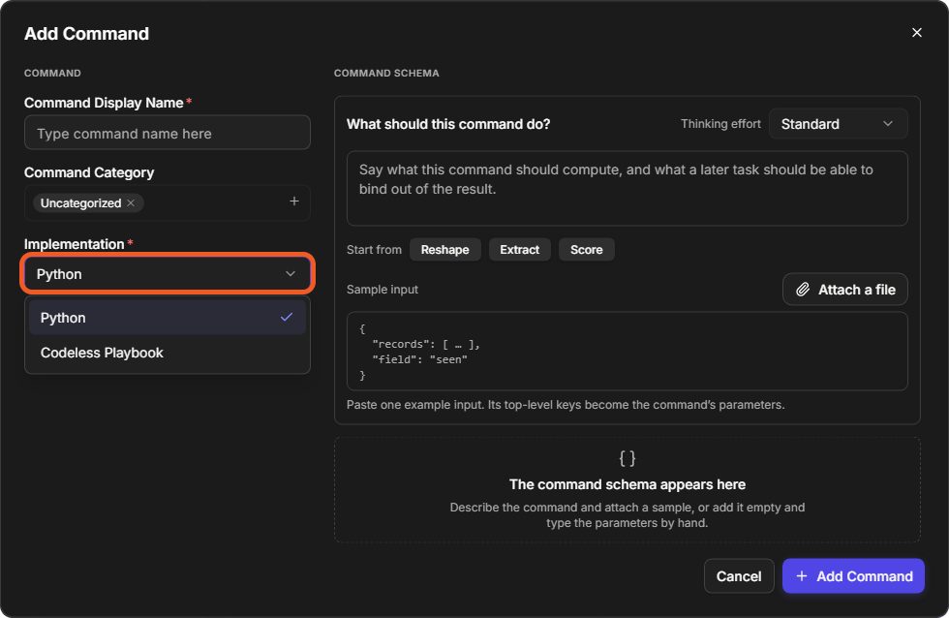The width and height of the screenshot is (949, 618).
Task: Open the Thinking effort Standard dropdown
Action: pos(838,123)
